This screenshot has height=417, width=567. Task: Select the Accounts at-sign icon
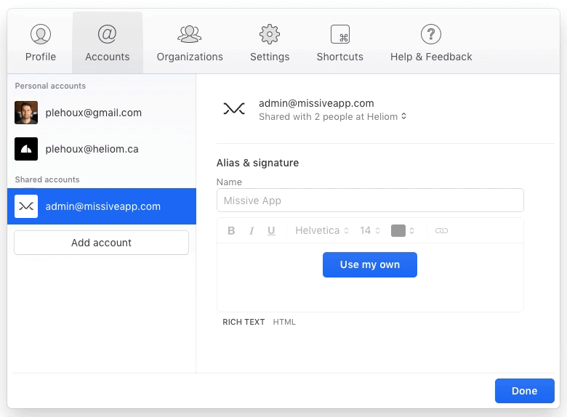[x=108, y=34]
